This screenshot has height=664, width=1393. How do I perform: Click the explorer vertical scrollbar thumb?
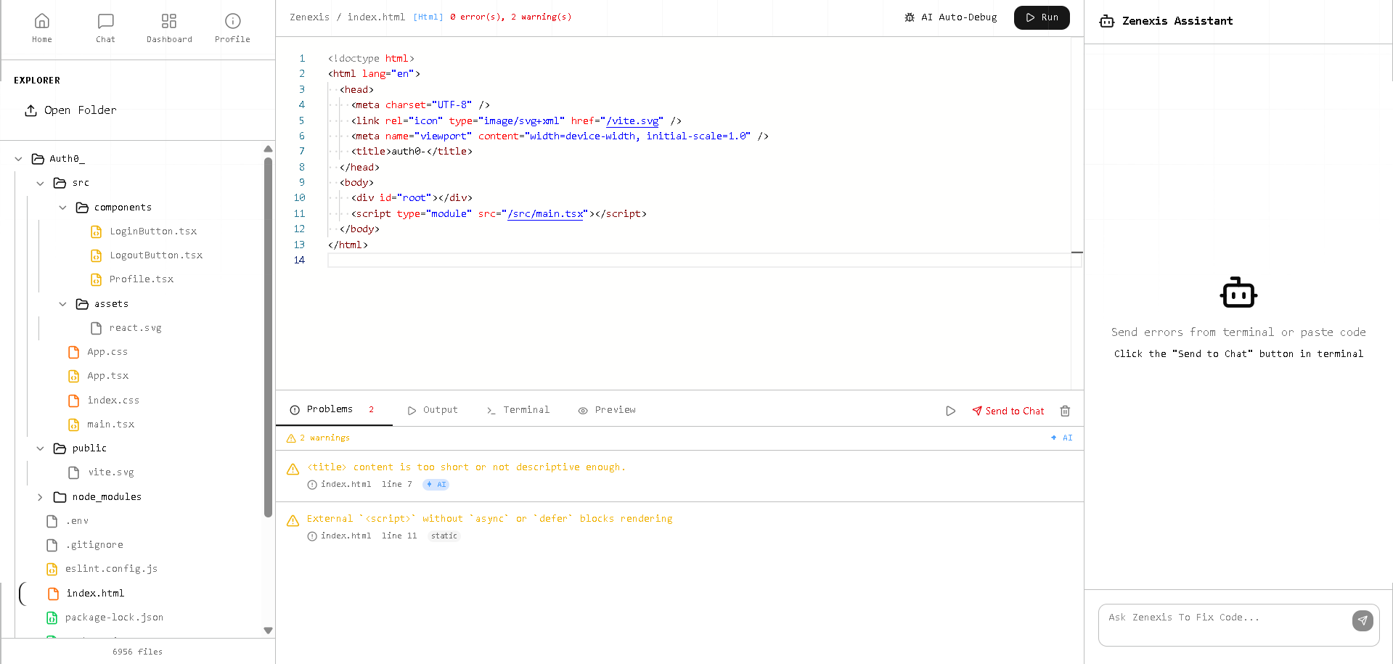pos(268,337)
